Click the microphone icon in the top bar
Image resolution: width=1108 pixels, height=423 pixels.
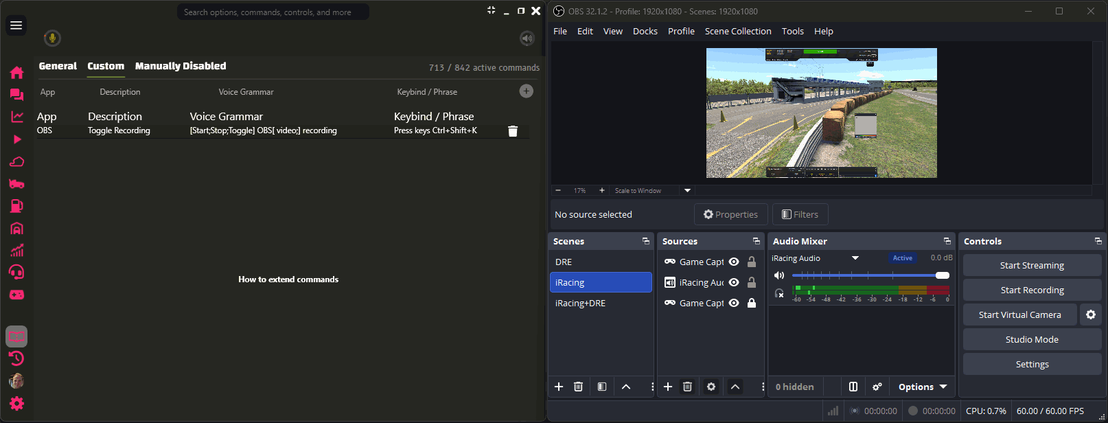click(x=52, y=38)
